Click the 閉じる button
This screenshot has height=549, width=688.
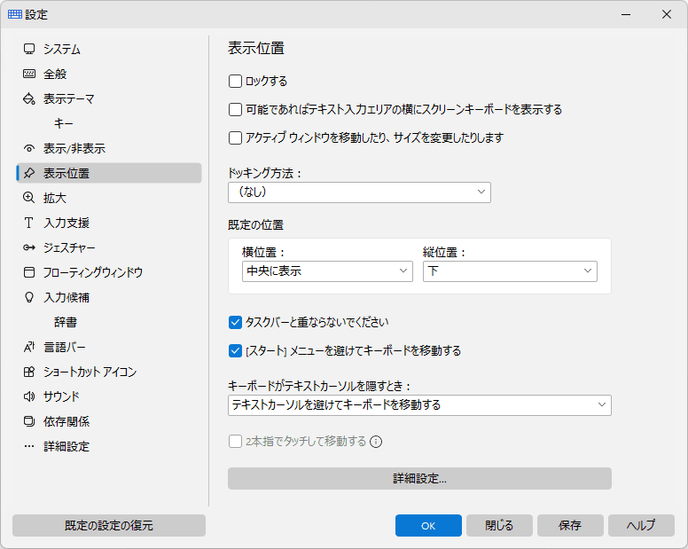tap(499, 525)
